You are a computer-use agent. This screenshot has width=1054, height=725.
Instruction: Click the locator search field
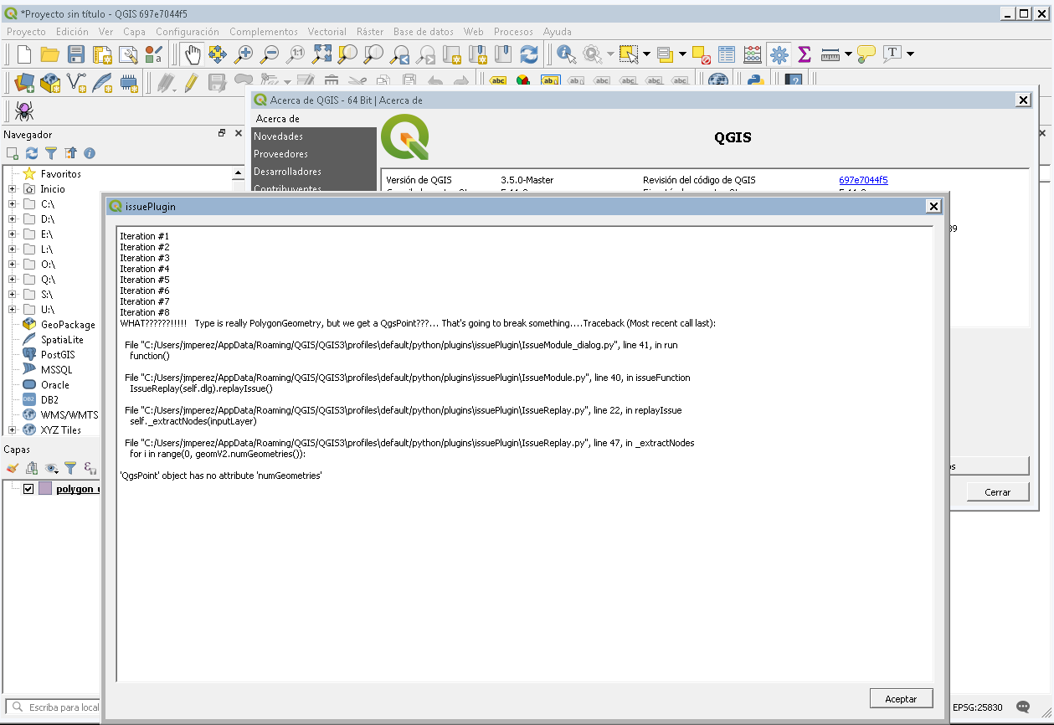click(x=53, y=707)
